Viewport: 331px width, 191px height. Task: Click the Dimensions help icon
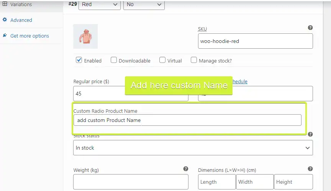point(310,169)
